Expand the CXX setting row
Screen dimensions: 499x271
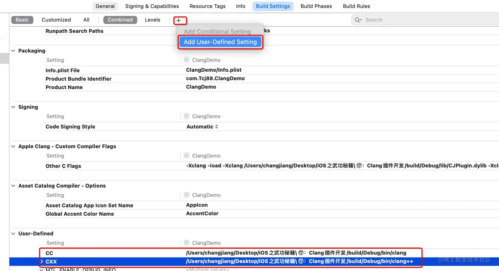point(42,261)
